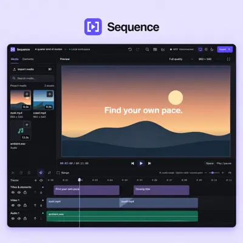Image resolution: width=243 pixels, height=243 pixels.
Task: Zoom out timeline with minus icon
Action: tap(206, 173)
